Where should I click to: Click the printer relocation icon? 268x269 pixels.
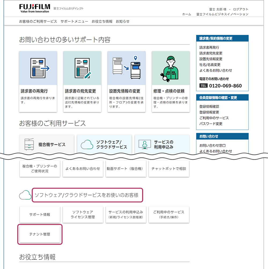tap(126, 68)
